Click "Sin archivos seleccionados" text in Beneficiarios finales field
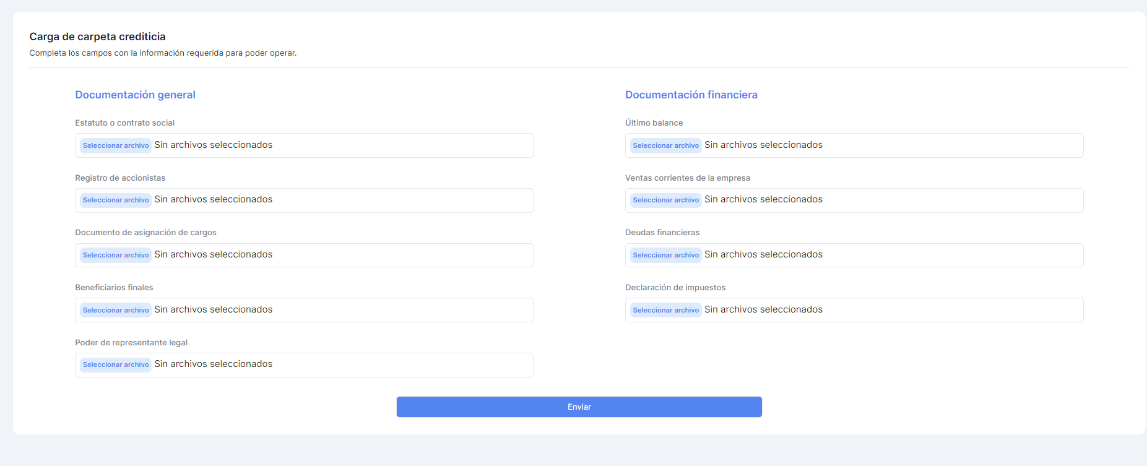Screen dimensions: 1147x466 click(x=214, y=309)
